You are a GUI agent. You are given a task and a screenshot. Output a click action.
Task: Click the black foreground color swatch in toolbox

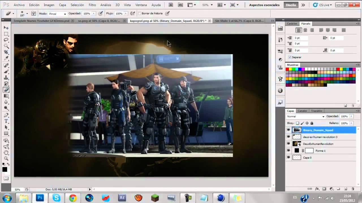5,169
